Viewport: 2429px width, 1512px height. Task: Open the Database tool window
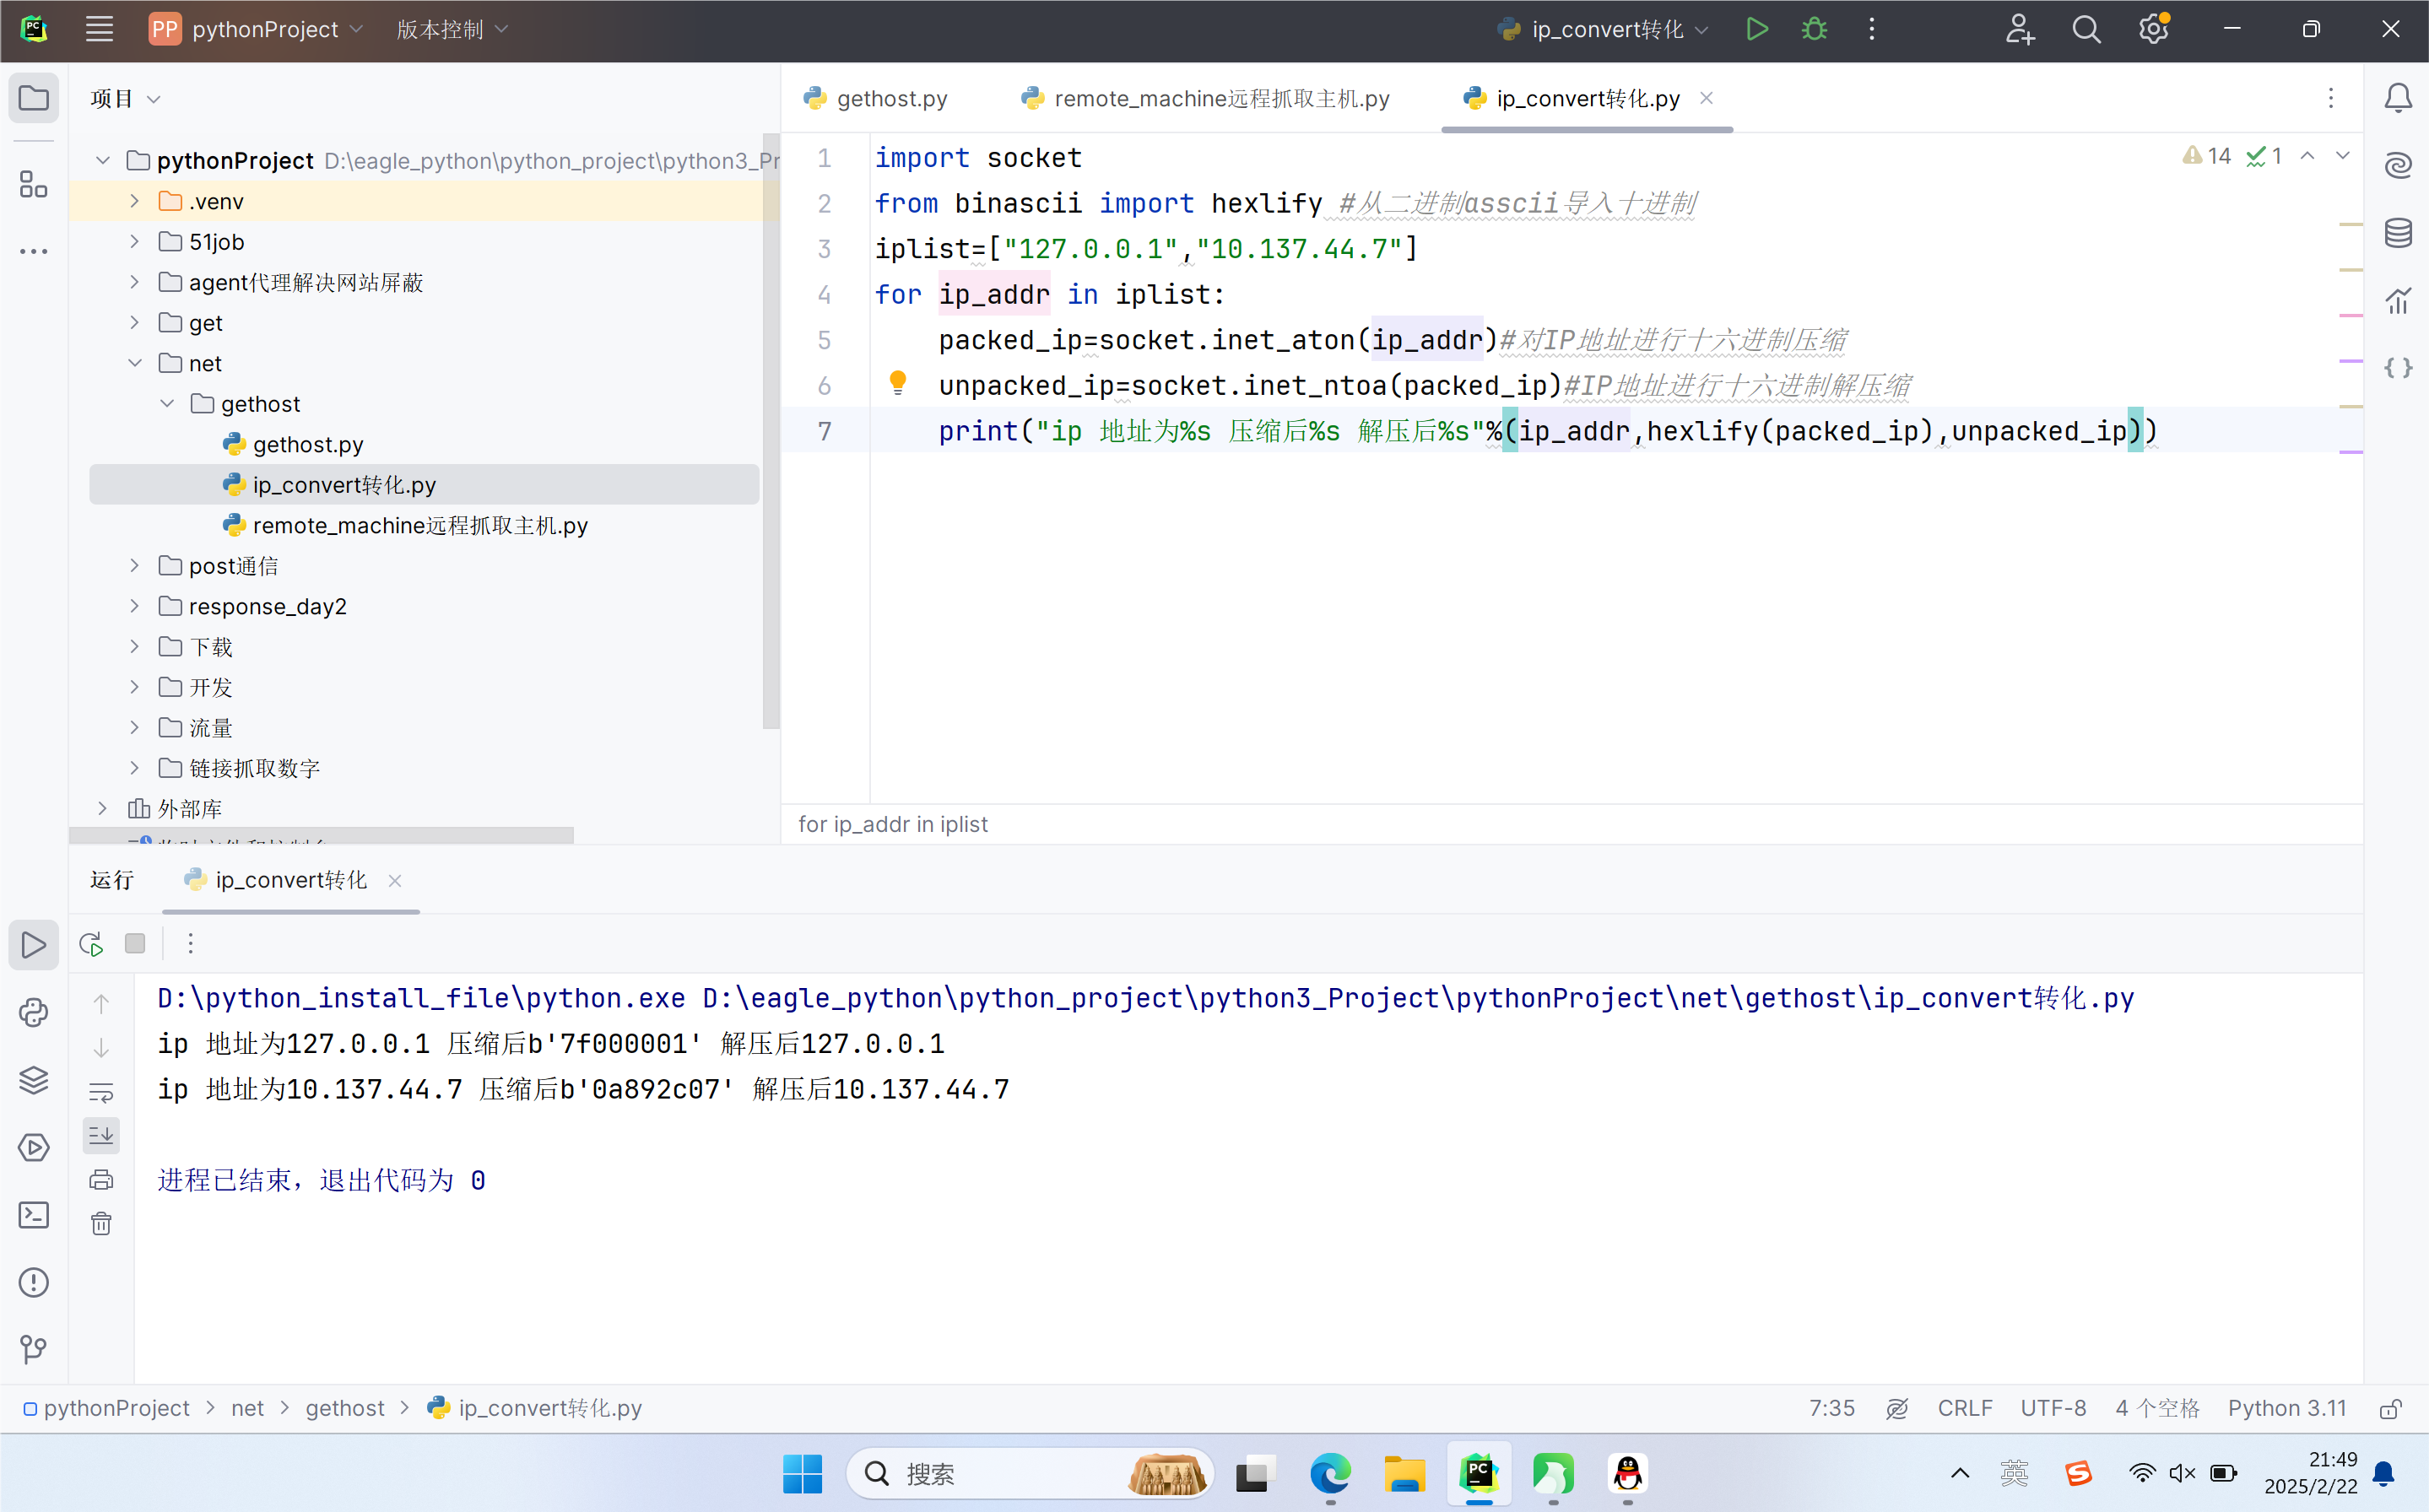tap(2398, 233)
